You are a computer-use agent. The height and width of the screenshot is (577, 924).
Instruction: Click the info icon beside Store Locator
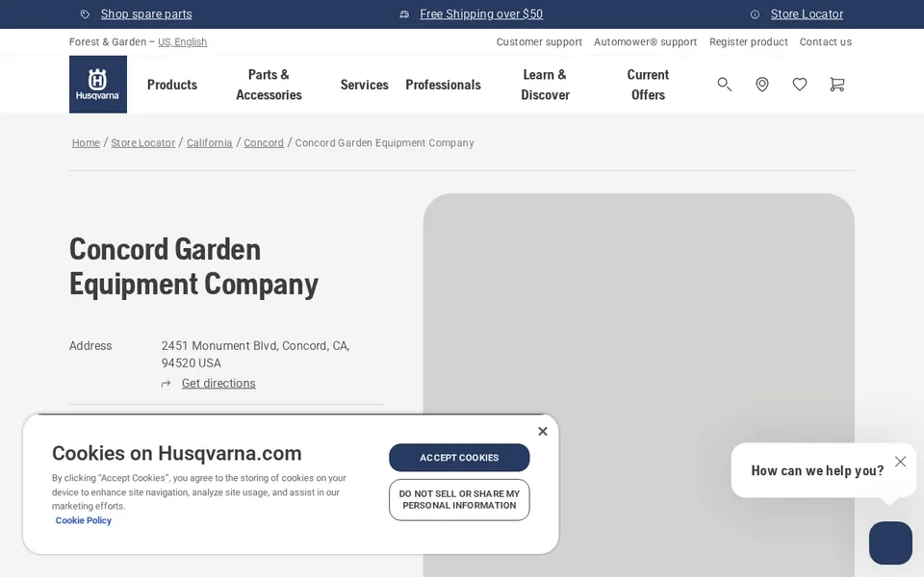[x=755, y=14]
